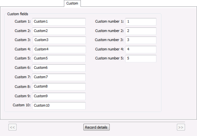Select the Custom number 3 input
This screenshot has width=197, height=136.
tap(141, 40)
